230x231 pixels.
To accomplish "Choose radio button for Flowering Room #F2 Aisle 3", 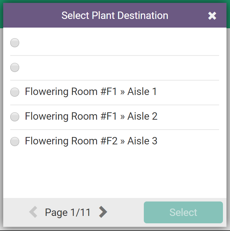I will (x=15, y=141).
